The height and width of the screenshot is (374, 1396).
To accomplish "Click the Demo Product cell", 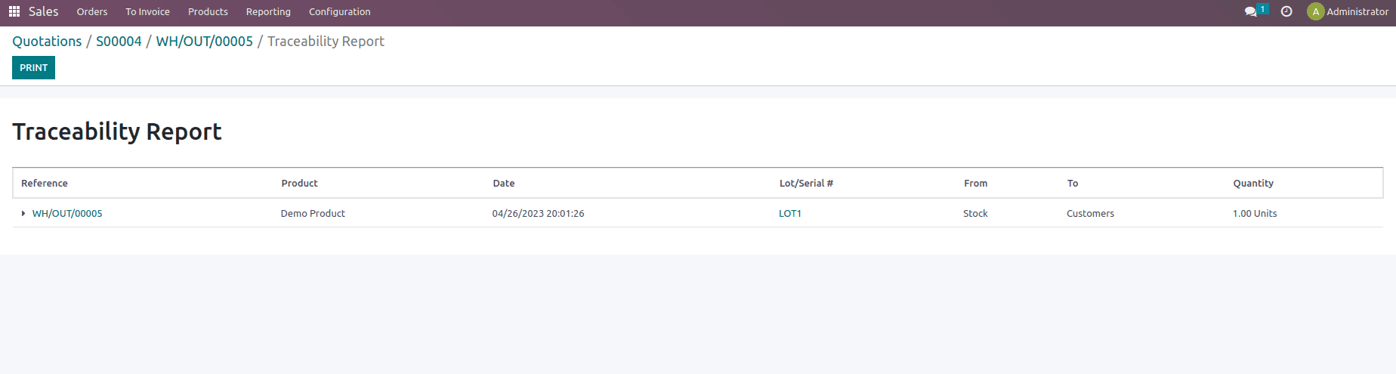I will [x=313, y=214].
